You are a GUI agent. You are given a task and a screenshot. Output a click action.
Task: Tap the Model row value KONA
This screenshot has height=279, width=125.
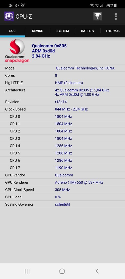click(x=85, y=68)
